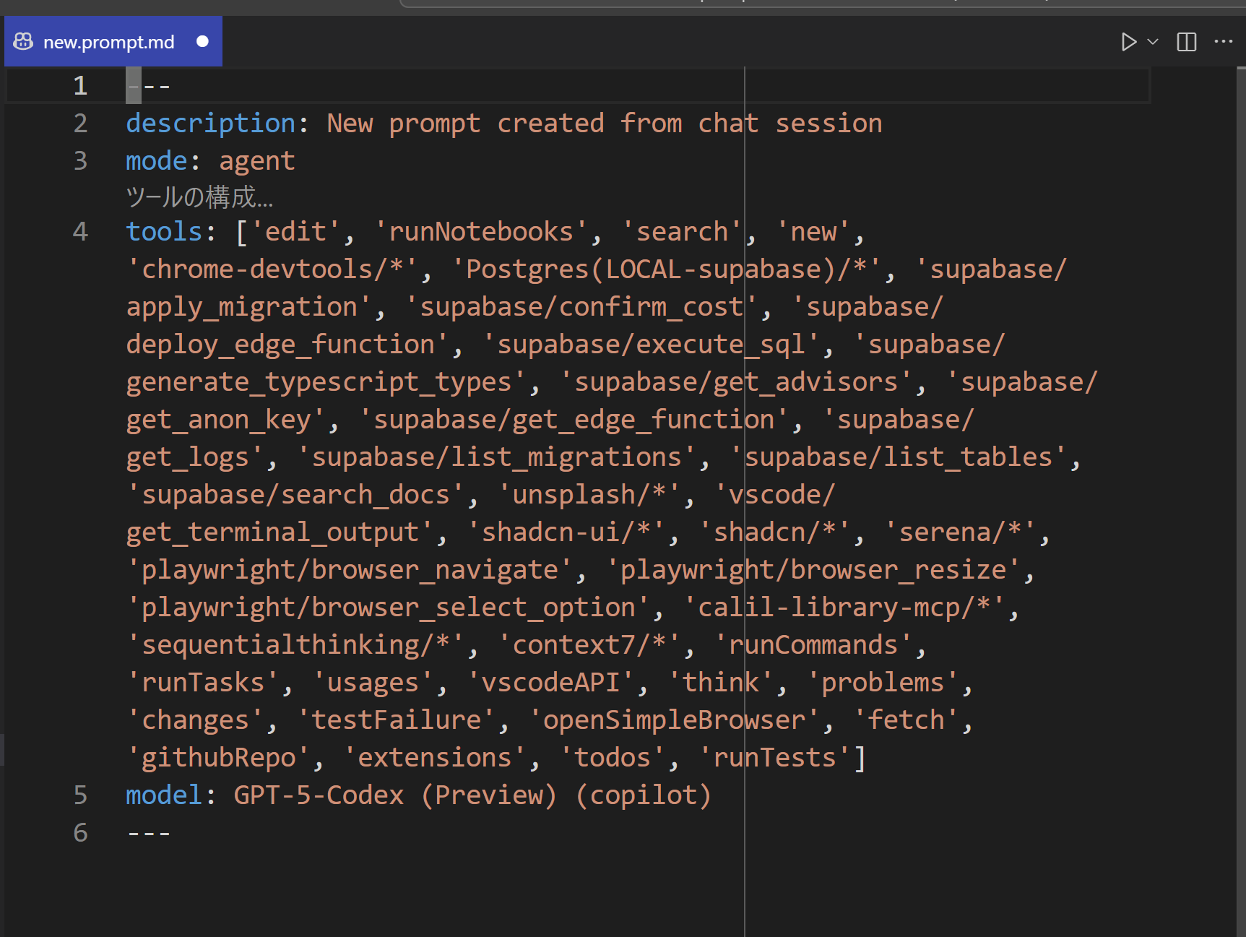This screenshot has height=937, width=1246.
Task: Click line number 4 in the gutter
Action: (80, 232)
